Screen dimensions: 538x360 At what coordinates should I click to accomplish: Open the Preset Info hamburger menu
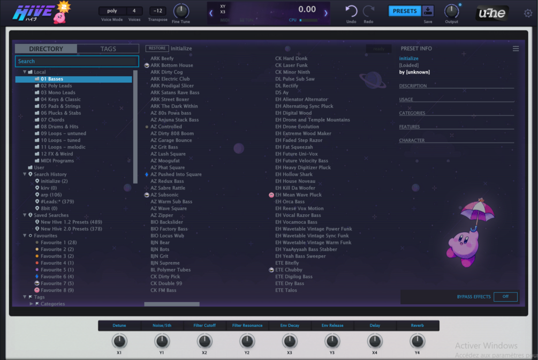tap(516, 49)
